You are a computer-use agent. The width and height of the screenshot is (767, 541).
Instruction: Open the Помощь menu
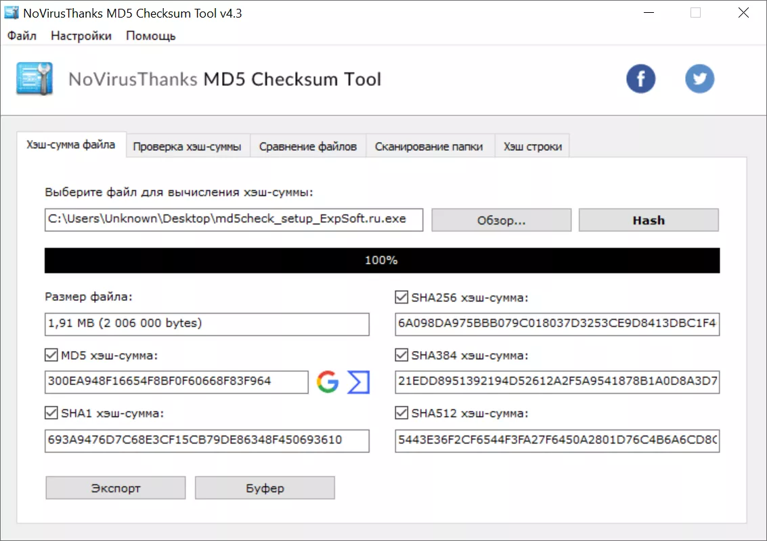151,36
